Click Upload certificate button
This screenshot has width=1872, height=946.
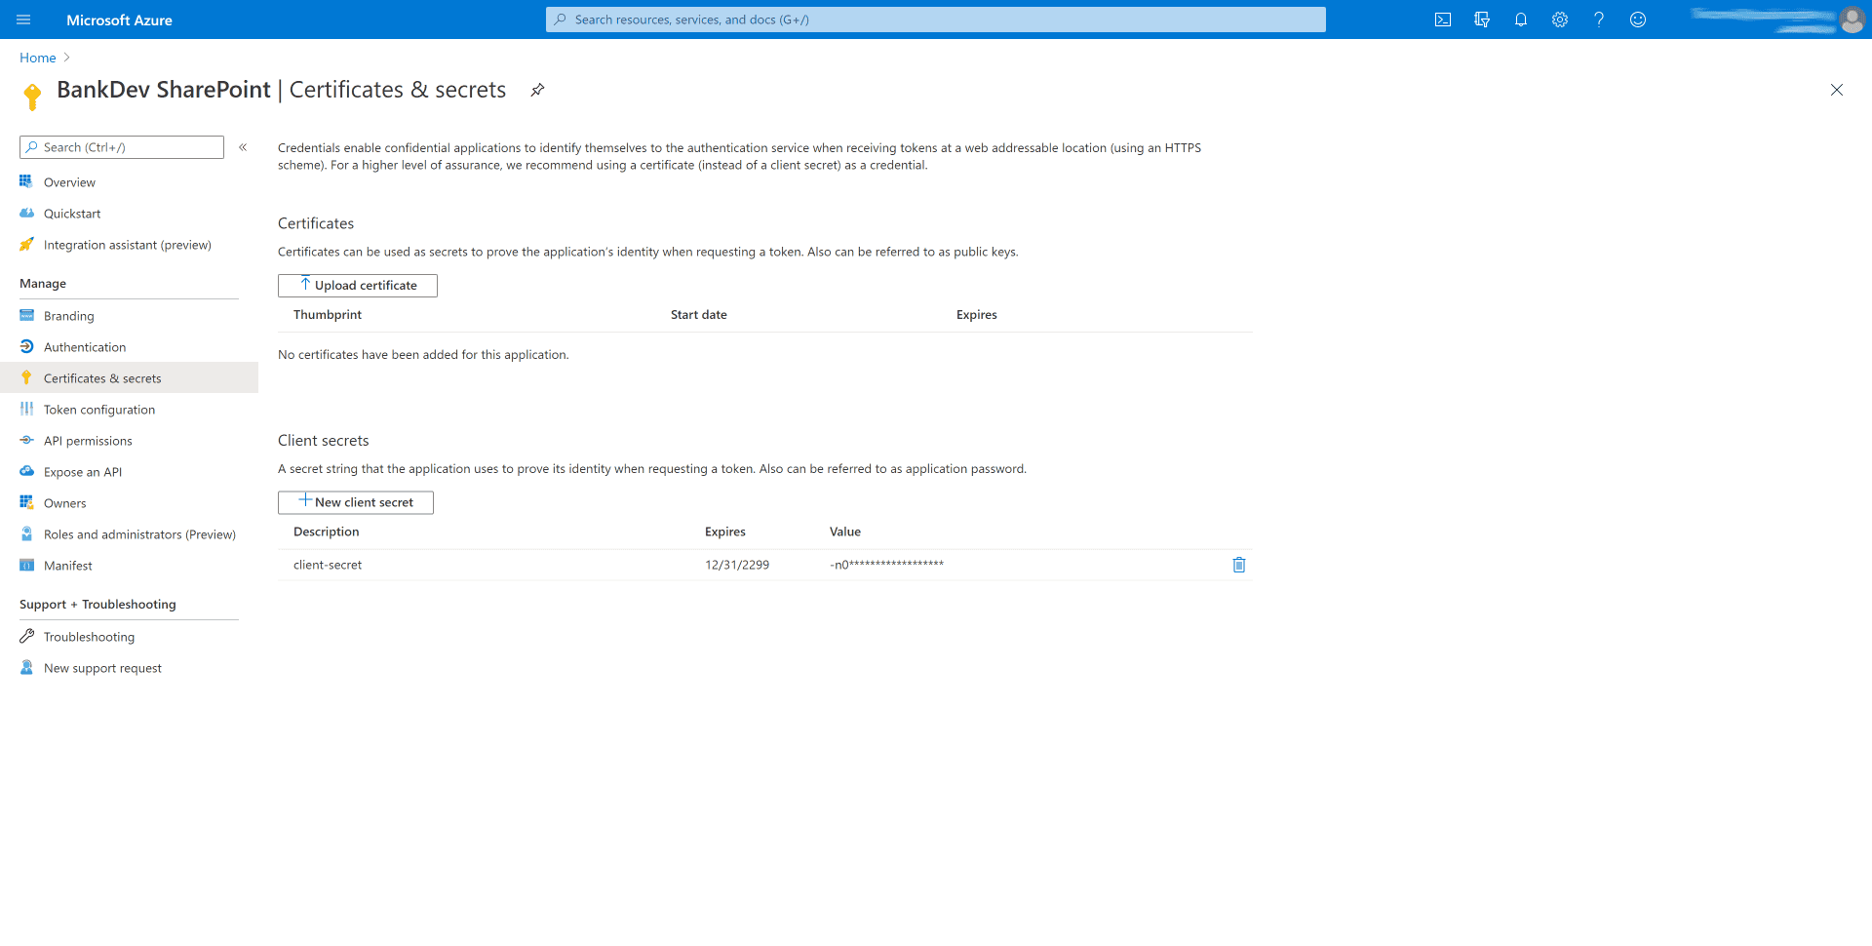click(x=358, y=285)
